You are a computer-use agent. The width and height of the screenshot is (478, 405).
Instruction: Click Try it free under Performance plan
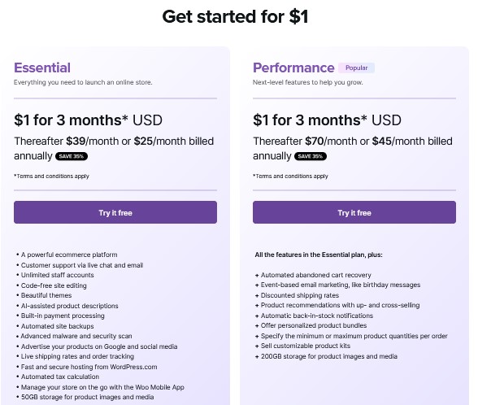point(354,212)
